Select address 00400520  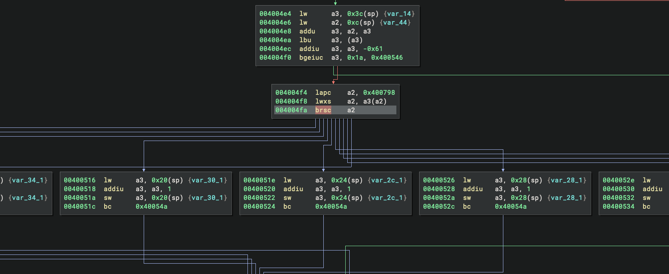click(x=259, y=189)
